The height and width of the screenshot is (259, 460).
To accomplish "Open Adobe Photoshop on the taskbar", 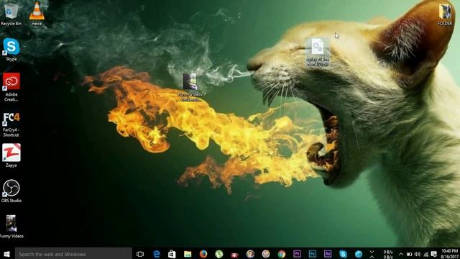I will click(313, 253).
